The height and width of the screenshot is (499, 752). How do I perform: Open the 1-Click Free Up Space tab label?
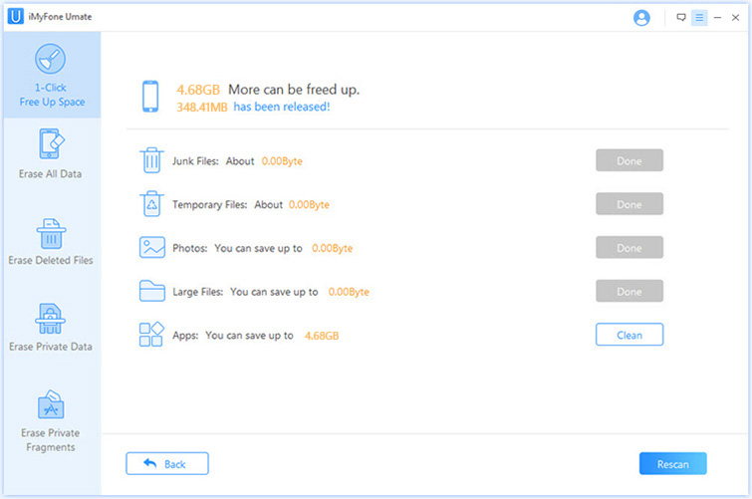coord(52,95)
